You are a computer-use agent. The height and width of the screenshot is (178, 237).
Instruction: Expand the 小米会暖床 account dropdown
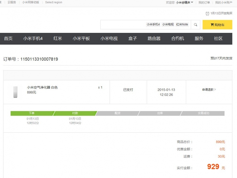(x=184, y=2)
